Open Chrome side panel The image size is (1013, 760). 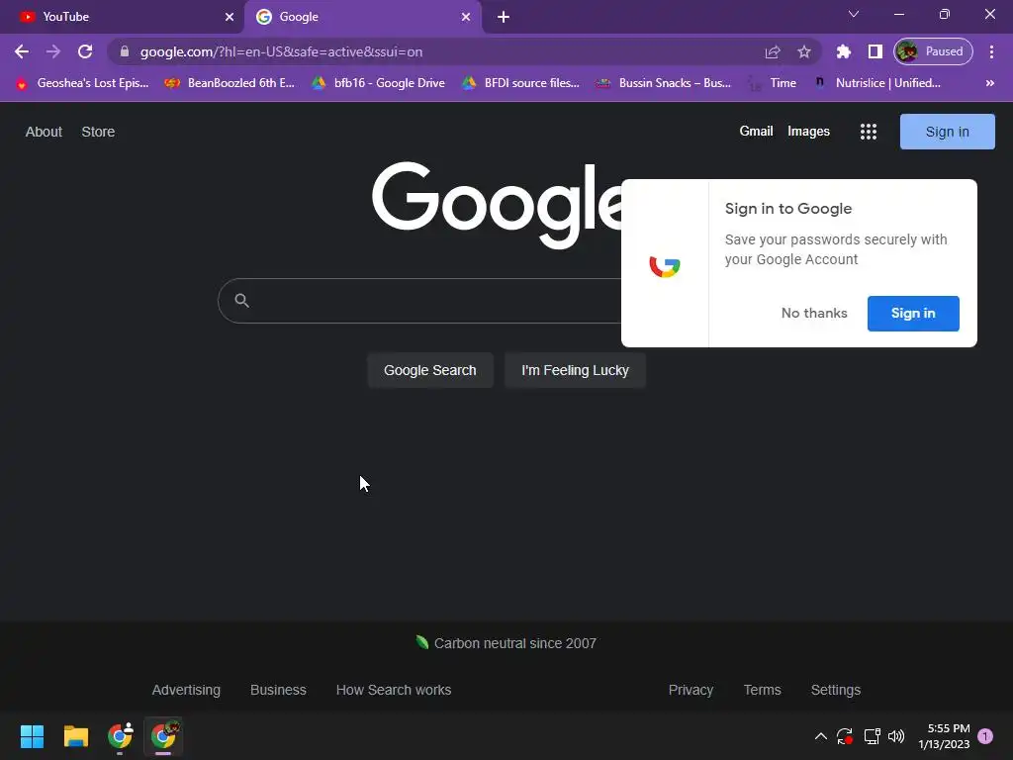click(875, 51)
